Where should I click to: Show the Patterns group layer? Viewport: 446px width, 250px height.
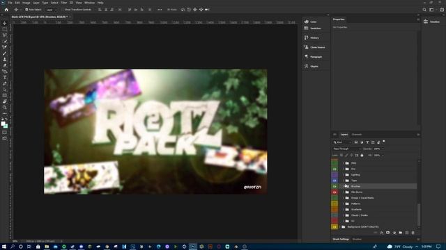pos(334,203)
